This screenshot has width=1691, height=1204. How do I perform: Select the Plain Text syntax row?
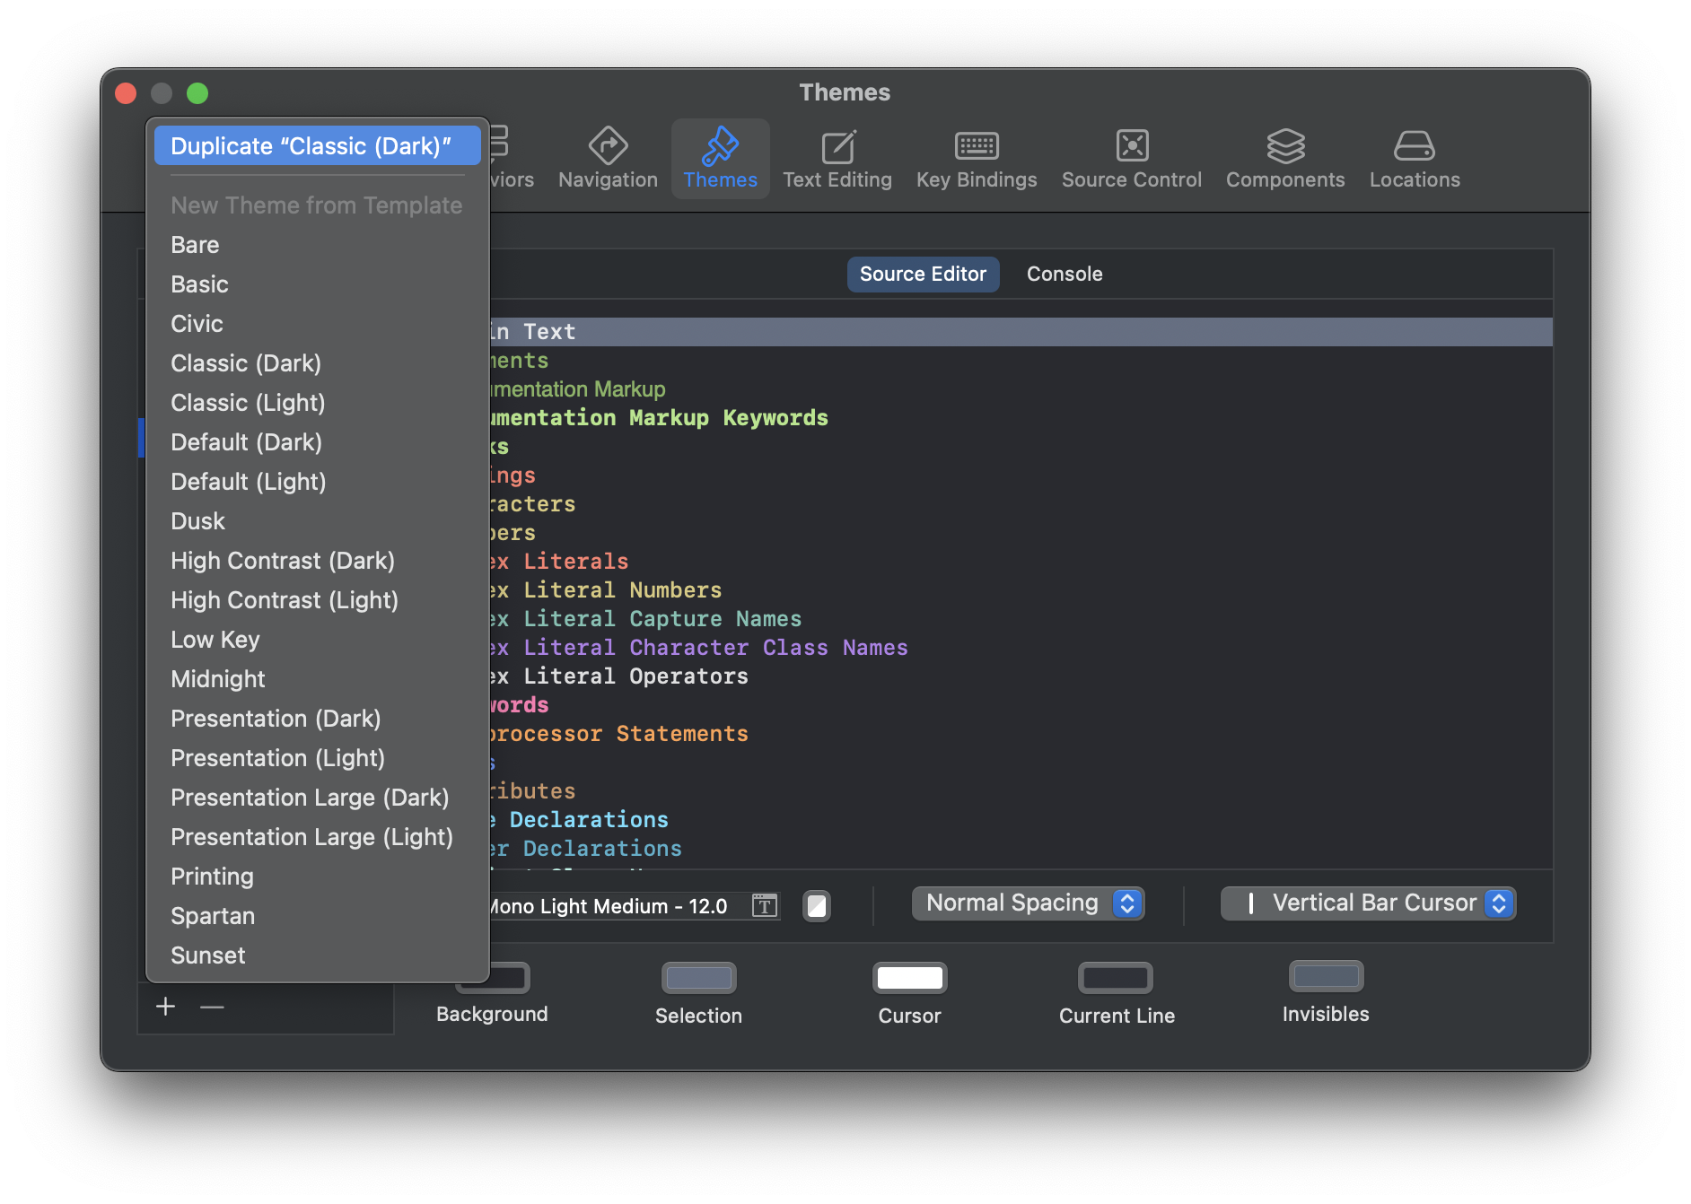(x=1021, y=332)
